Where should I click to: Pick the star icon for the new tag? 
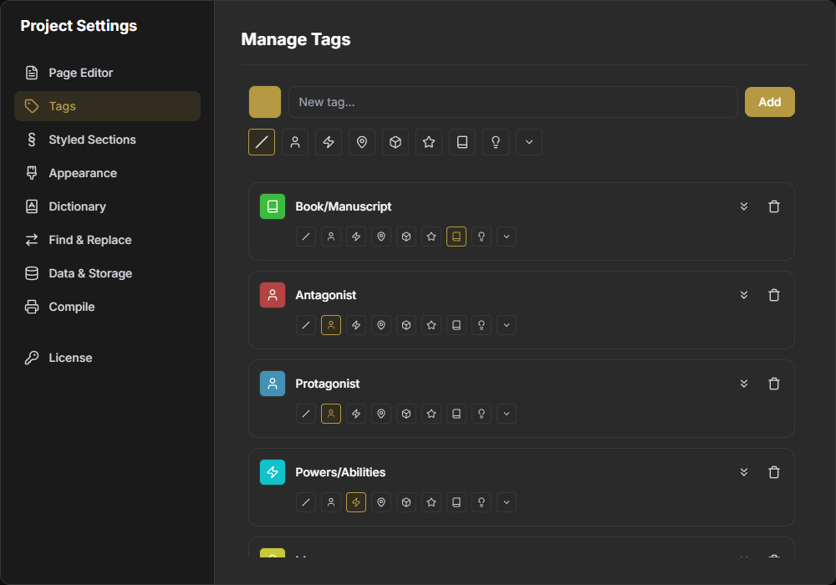(428, 142)
